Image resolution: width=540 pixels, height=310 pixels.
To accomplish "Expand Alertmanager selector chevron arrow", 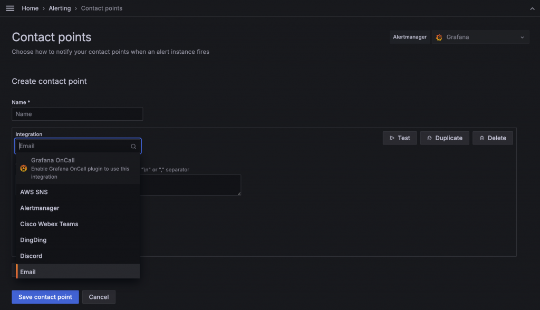I will (522, 37).
